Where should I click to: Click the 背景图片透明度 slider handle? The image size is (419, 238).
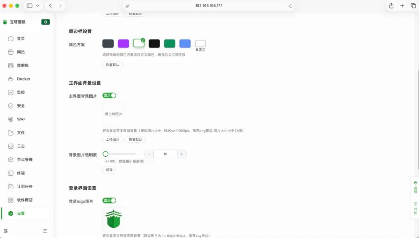(106, 154)
